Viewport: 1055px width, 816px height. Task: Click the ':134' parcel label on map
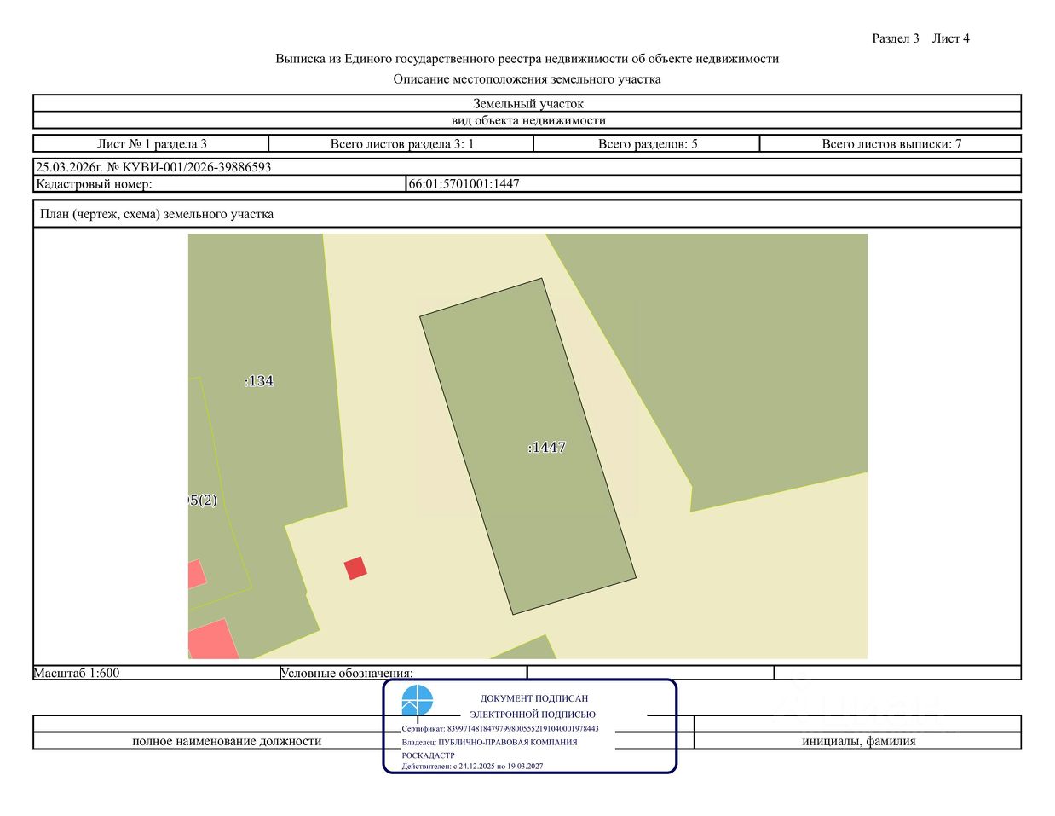tap(259, 381)
